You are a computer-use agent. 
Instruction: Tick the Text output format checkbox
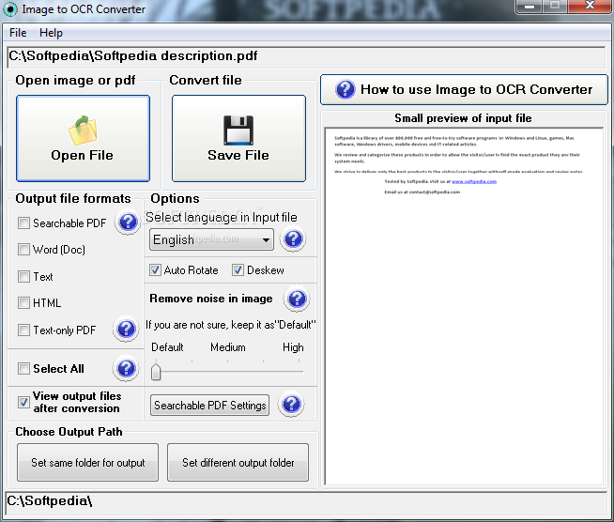[23, 276]
